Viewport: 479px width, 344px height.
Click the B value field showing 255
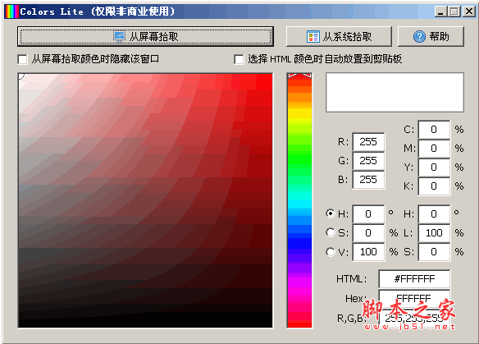point(368,180)
